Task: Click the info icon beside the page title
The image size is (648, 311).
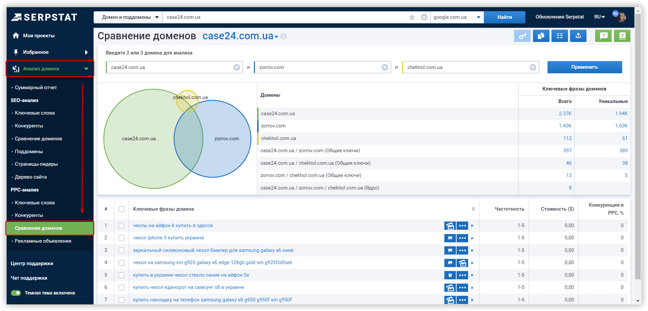Action: [283, 36]
